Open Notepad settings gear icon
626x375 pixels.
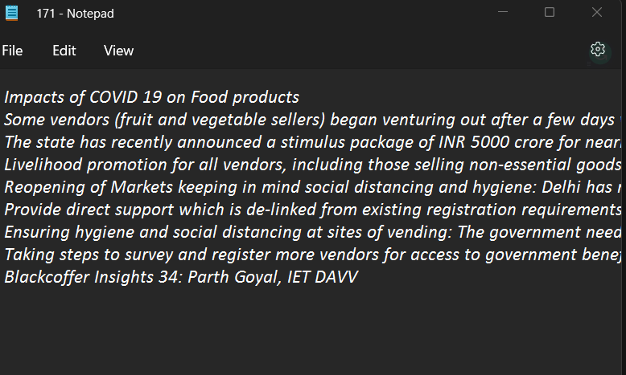597,50
